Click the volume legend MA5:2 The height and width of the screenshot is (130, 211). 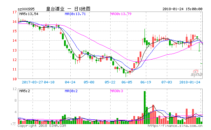(24, 91)
